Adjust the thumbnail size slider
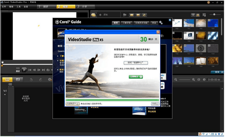The image size is (225, 137). tap(215, 15)
